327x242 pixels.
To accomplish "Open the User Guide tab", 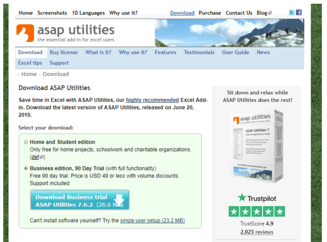I will [235, 52].
